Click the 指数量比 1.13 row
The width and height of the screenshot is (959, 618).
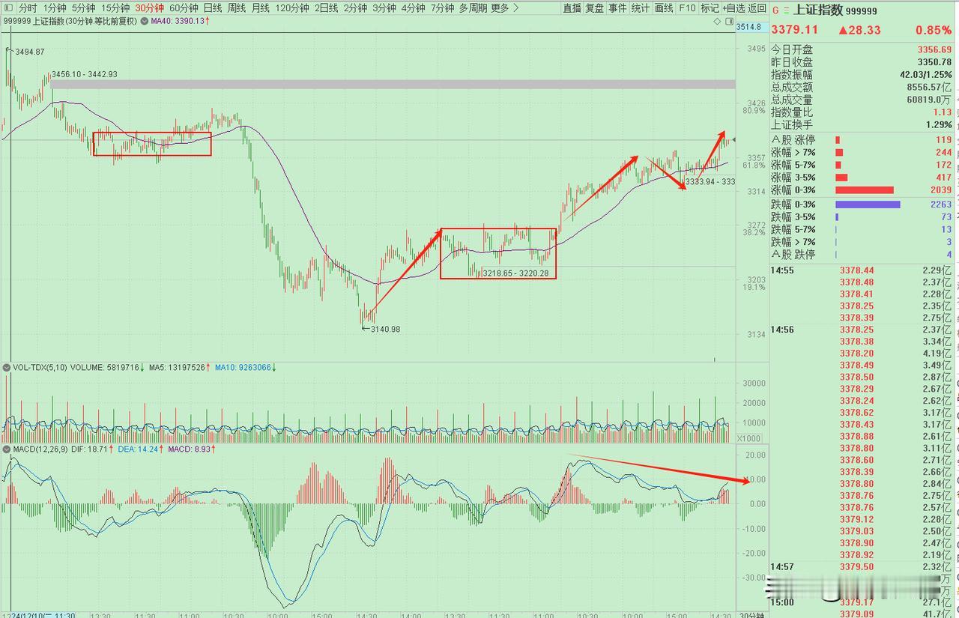pos(862,112)
